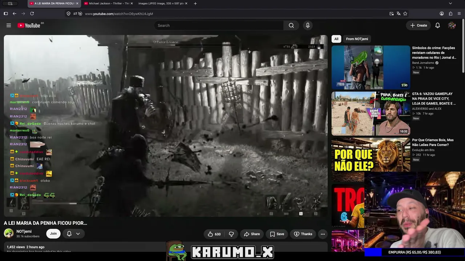The image size is (465, 261).
Task: Open the browser sidebar panel icon
Action: tap(6, 13)
